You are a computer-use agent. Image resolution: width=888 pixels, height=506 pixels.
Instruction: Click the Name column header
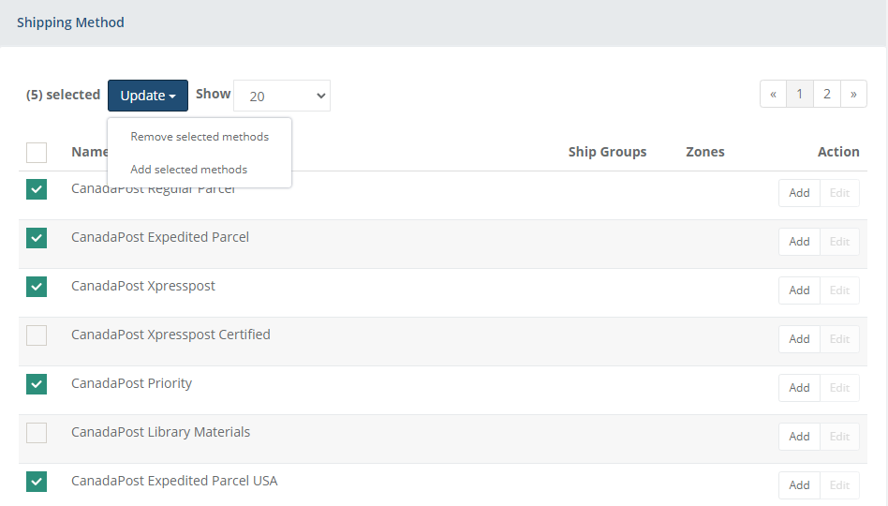(x=90, y=152)
